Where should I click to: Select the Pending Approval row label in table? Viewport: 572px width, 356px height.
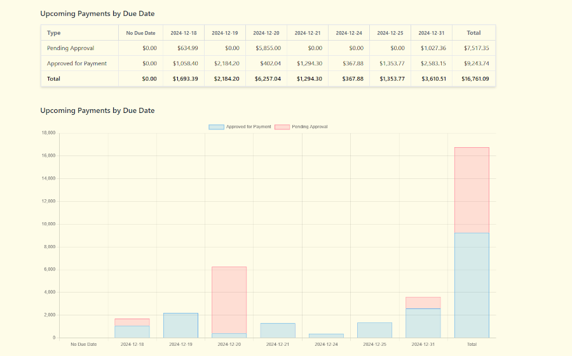71,48
